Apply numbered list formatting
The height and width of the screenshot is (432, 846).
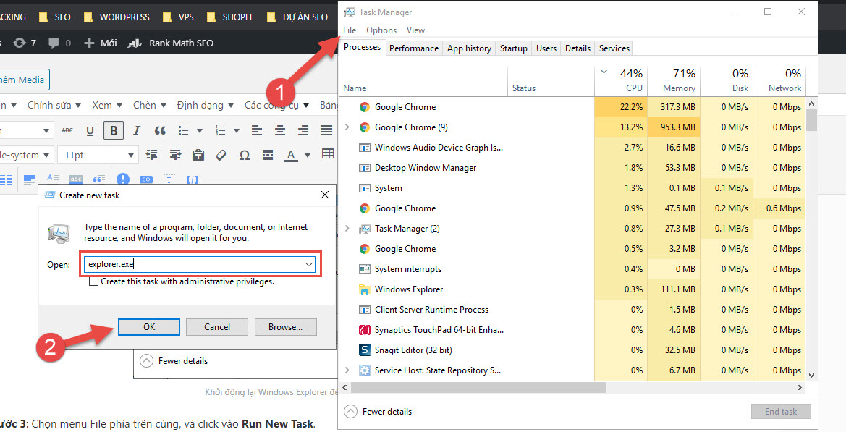pos(220,130)
